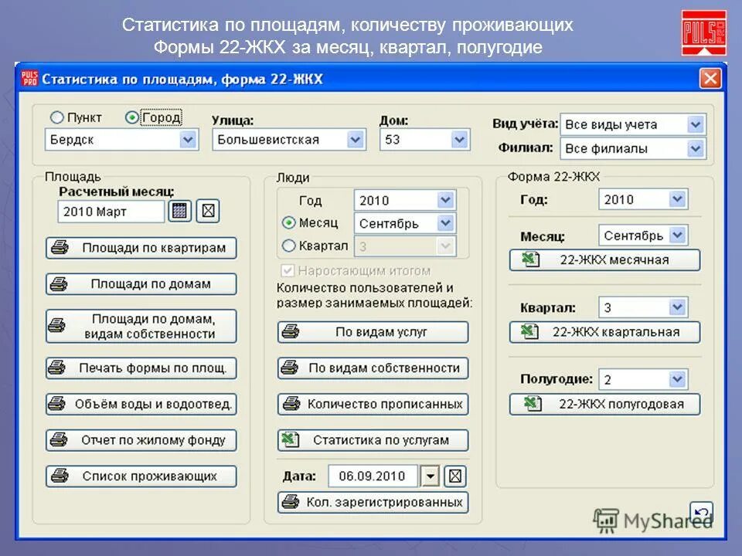Open the calendar picker beside Расчетный месяц
Screen dimensions: 742x556
point(179,209)
